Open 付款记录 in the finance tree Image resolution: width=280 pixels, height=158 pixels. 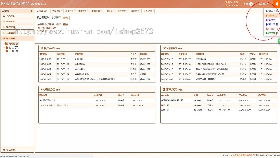tap(14, 48)
